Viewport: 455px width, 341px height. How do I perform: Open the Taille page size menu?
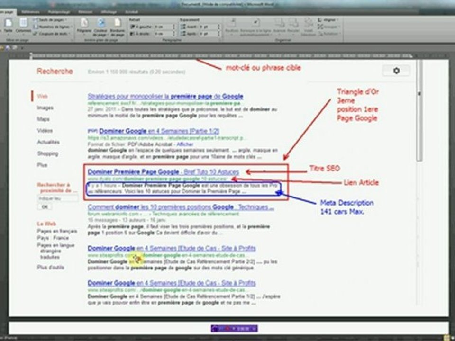8,26
